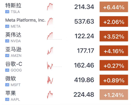131x106 pixels.
Task: Click the US market badge beside AAPL
Action: coord(7,99)
